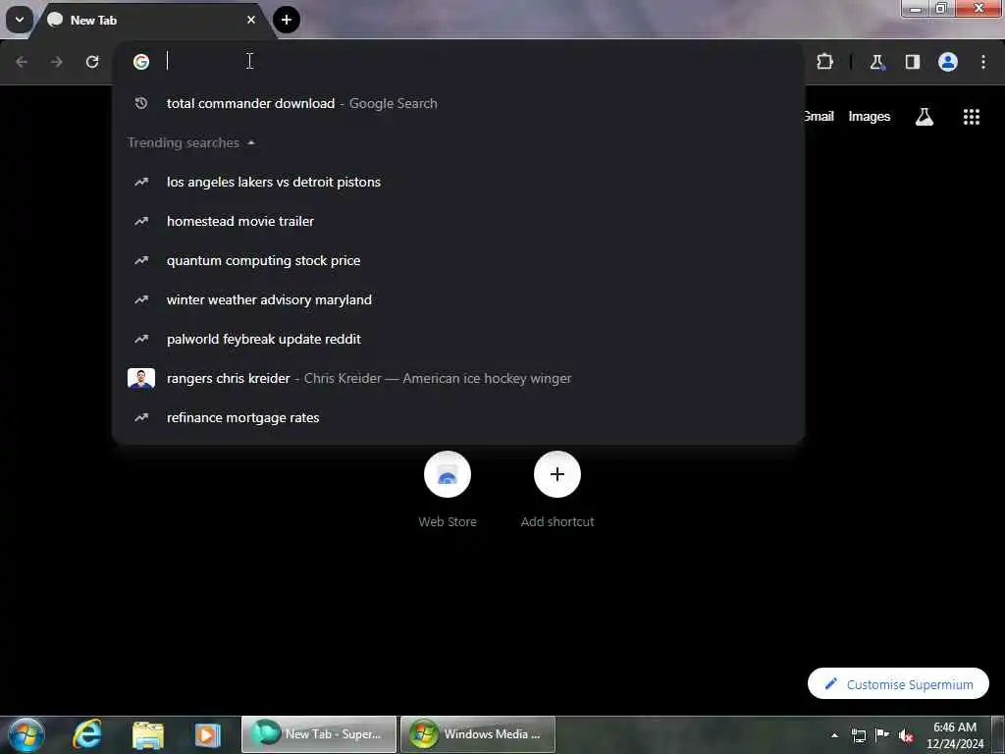Close the New Tab tab

[x=251, y=20]
